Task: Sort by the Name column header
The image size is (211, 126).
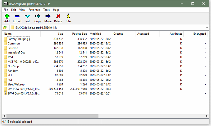Action: pyautogui.click(x=21, y=34)
